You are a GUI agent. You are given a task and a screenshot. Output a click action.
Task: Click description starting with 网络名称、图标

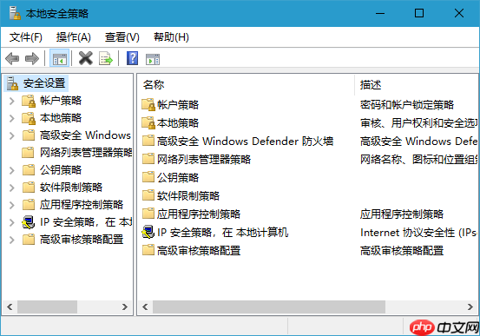click(x=418, y=159)
